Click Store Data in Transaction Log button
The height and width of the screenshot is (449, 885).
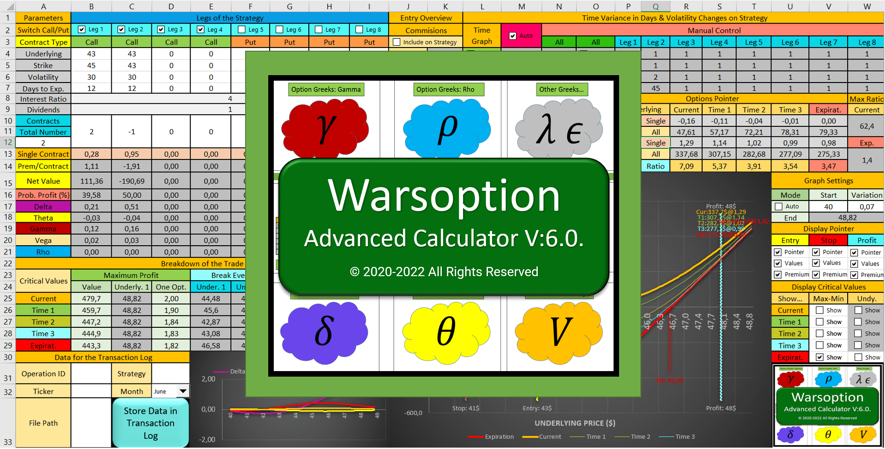point(151,423)
